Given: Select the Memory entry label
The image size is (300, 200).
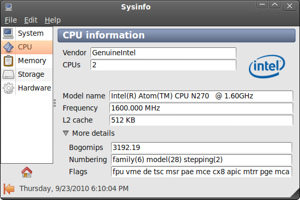Looking at the screenshot, I should [x=32, y=61].
